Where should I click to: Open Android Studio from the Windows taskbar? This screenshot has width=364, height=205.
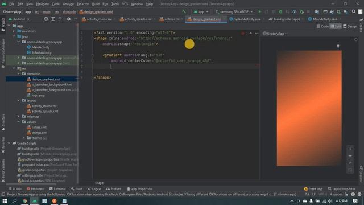tap(35, 201)
